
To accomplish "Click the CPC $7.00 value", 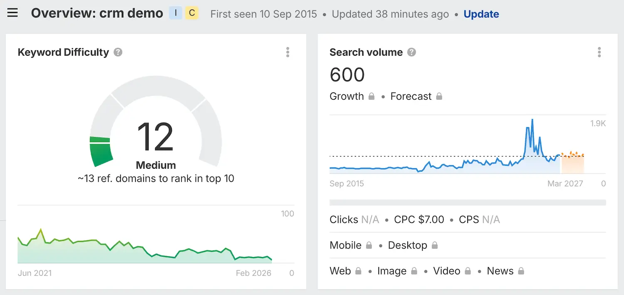I will pos(419,220).
